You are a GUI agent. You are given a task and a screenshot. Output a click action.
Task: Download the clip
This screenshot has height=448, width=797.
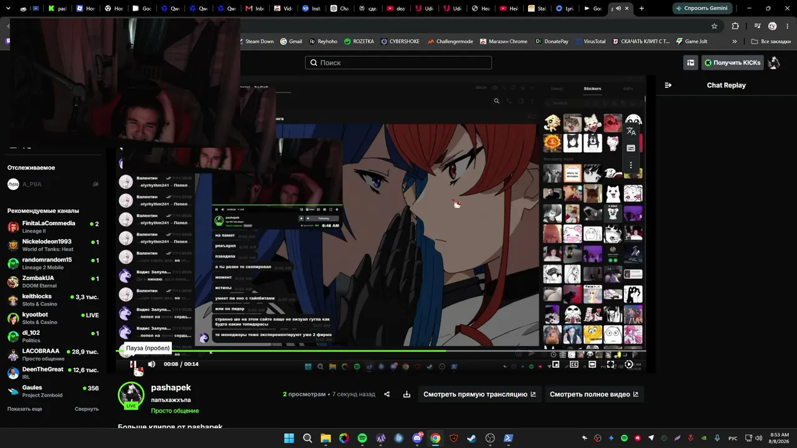(x=407, y=394)
